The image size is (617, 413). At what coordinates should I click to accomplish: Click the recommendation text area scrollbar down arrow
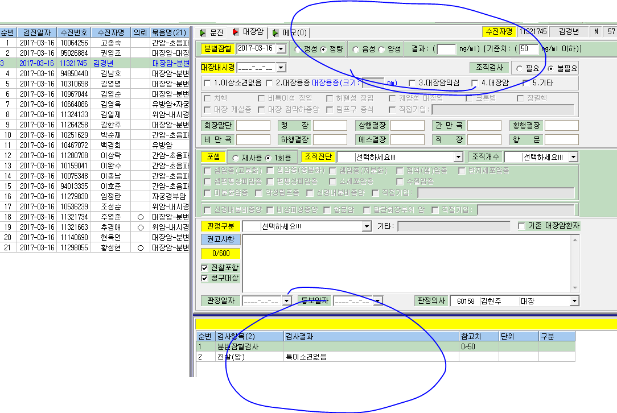[575, 288]
